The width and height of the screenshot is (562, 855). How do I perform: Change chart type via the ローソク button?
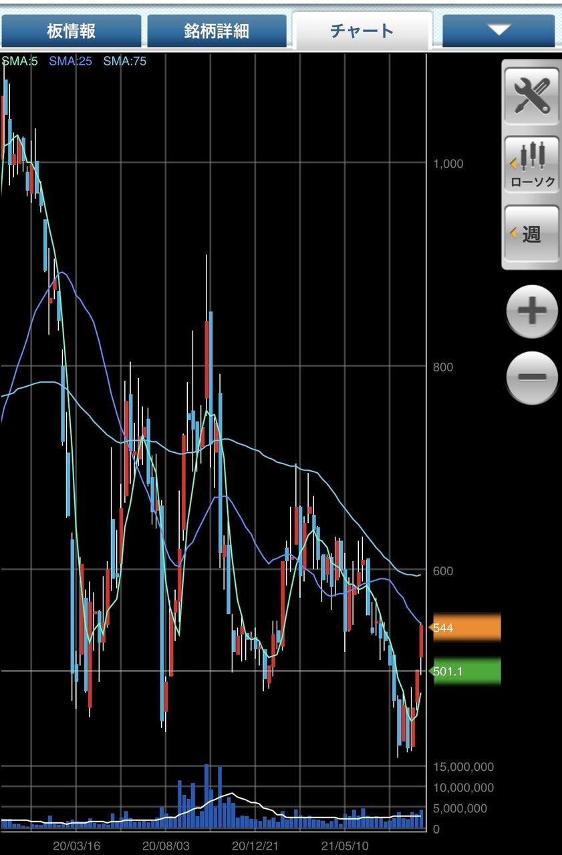point(532,164)
